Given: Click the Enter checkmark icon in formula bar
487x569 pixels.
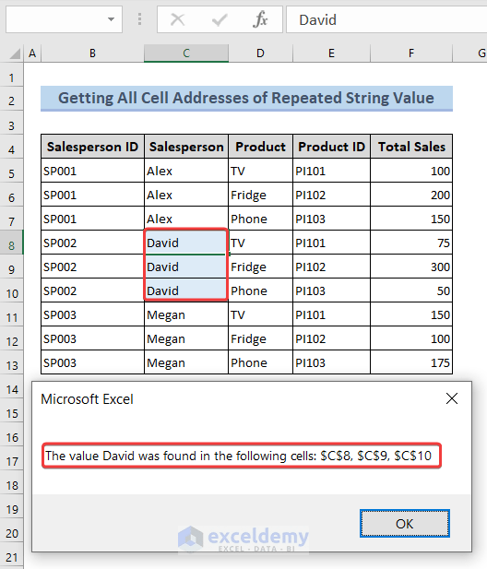Looking at the screenshot, I should click(220, 19).
